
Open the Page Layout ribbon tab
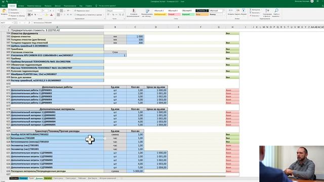point(34,6)
